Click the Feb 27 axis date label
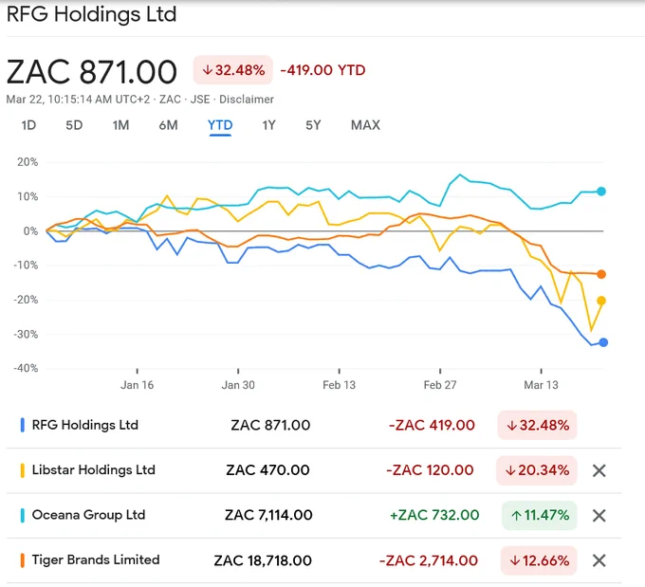645x587 pixels. coord(440,385)
